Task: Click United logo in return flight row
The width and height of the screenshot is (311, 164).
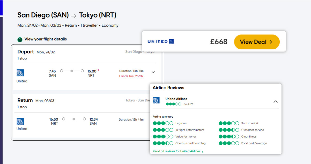Action: 20,121
